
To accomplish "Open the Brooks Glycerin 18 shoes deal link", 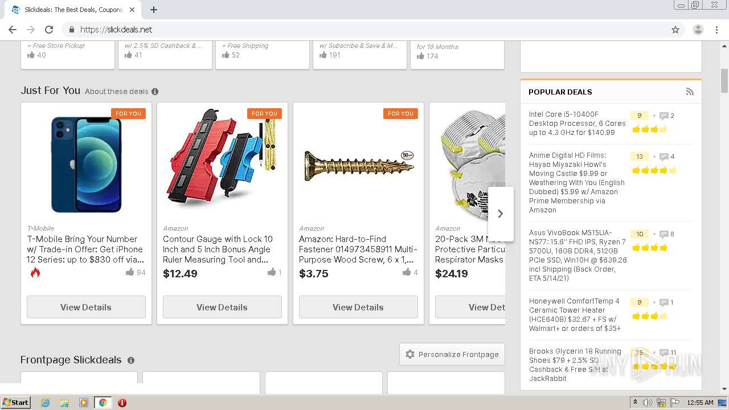I will (x=575, y=365).
